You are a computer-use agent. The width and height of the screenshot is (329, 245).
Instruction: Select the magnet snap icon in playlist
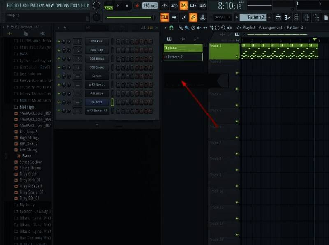[x=171, y=28]
